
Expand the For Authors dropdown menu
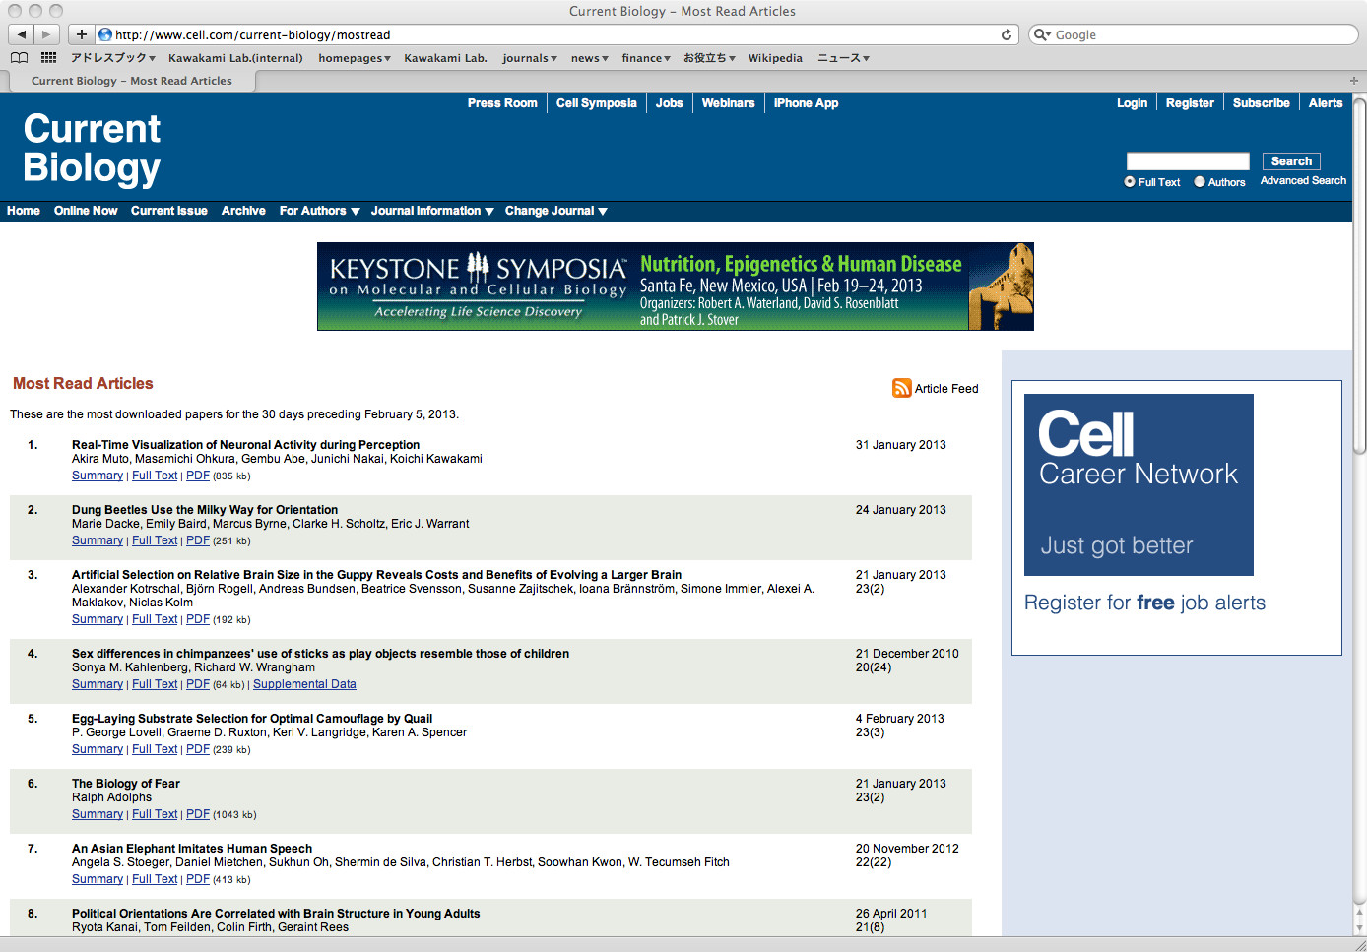pyautogui.click(x=319, y=211)
